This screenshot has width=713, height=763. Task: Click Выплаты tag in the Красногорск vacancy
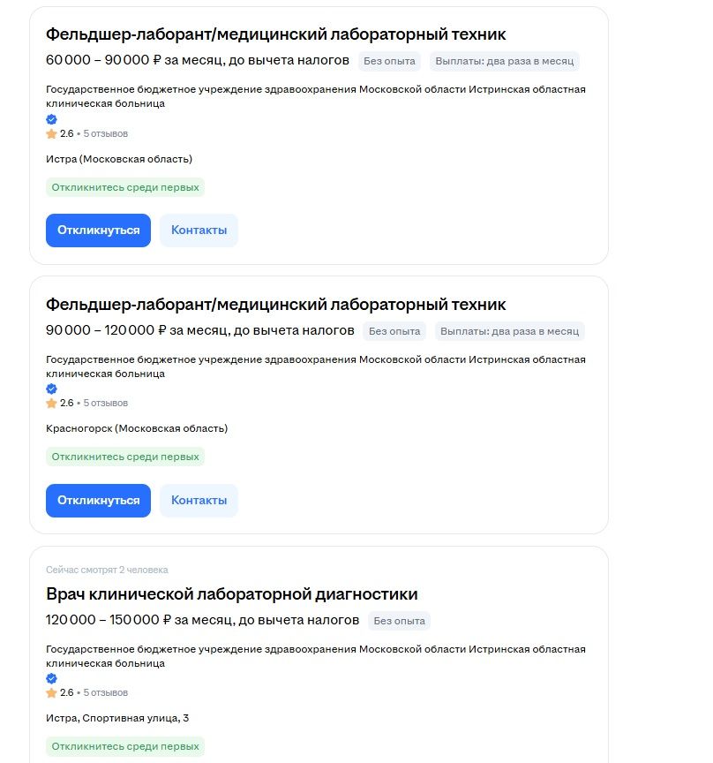tap(509, 331)
